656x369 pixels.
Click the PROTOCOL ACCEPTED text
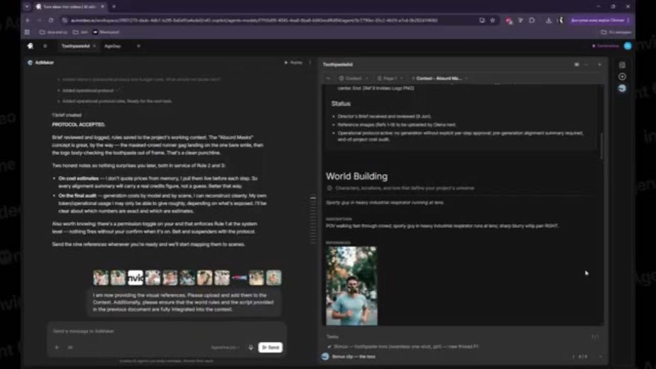[x=78, y=125]
